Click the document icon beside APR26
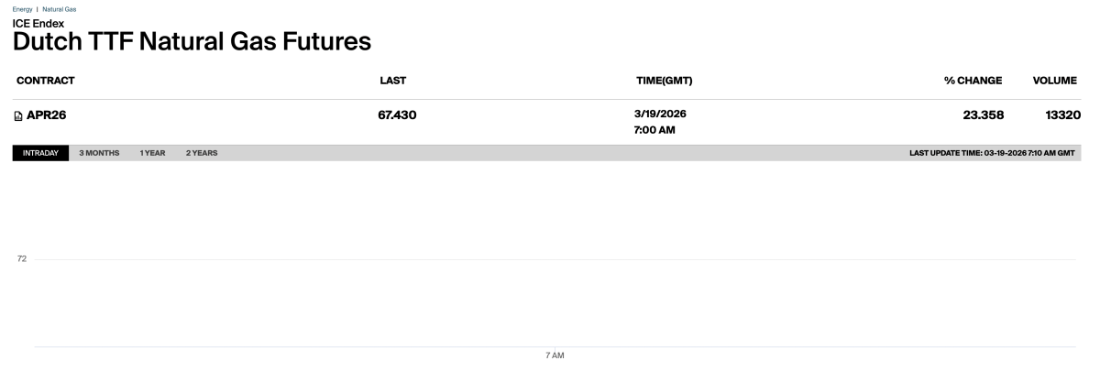This screenshot has width=1100, height=371. [18, 115]
